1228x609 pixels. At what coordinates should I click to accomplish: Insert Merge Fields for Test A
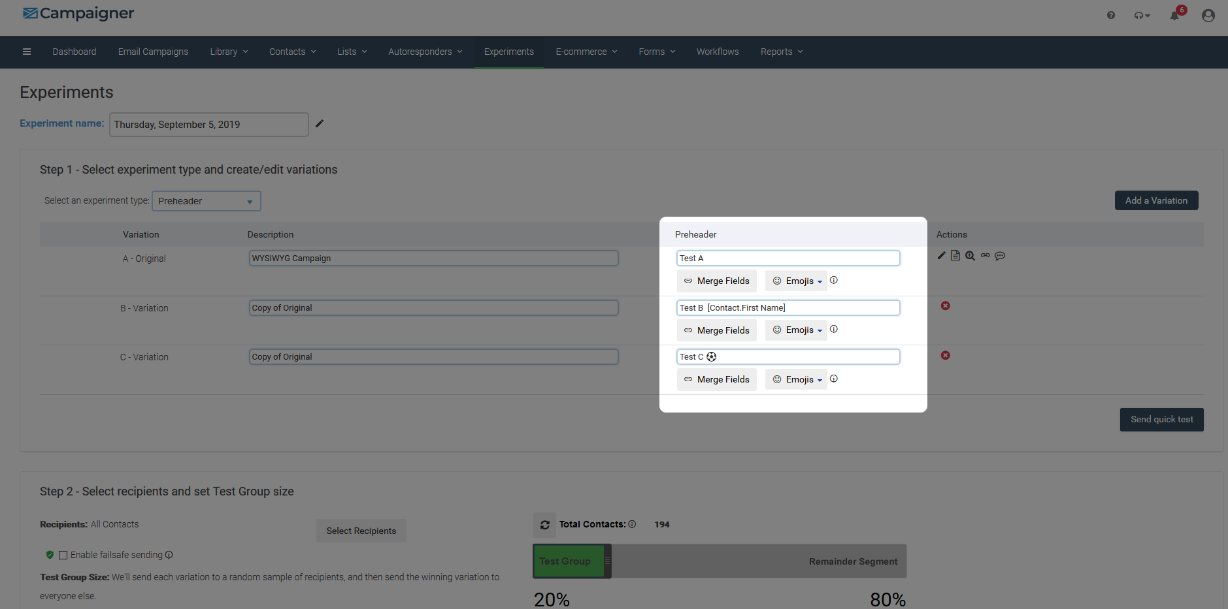(x=717, y=281)
